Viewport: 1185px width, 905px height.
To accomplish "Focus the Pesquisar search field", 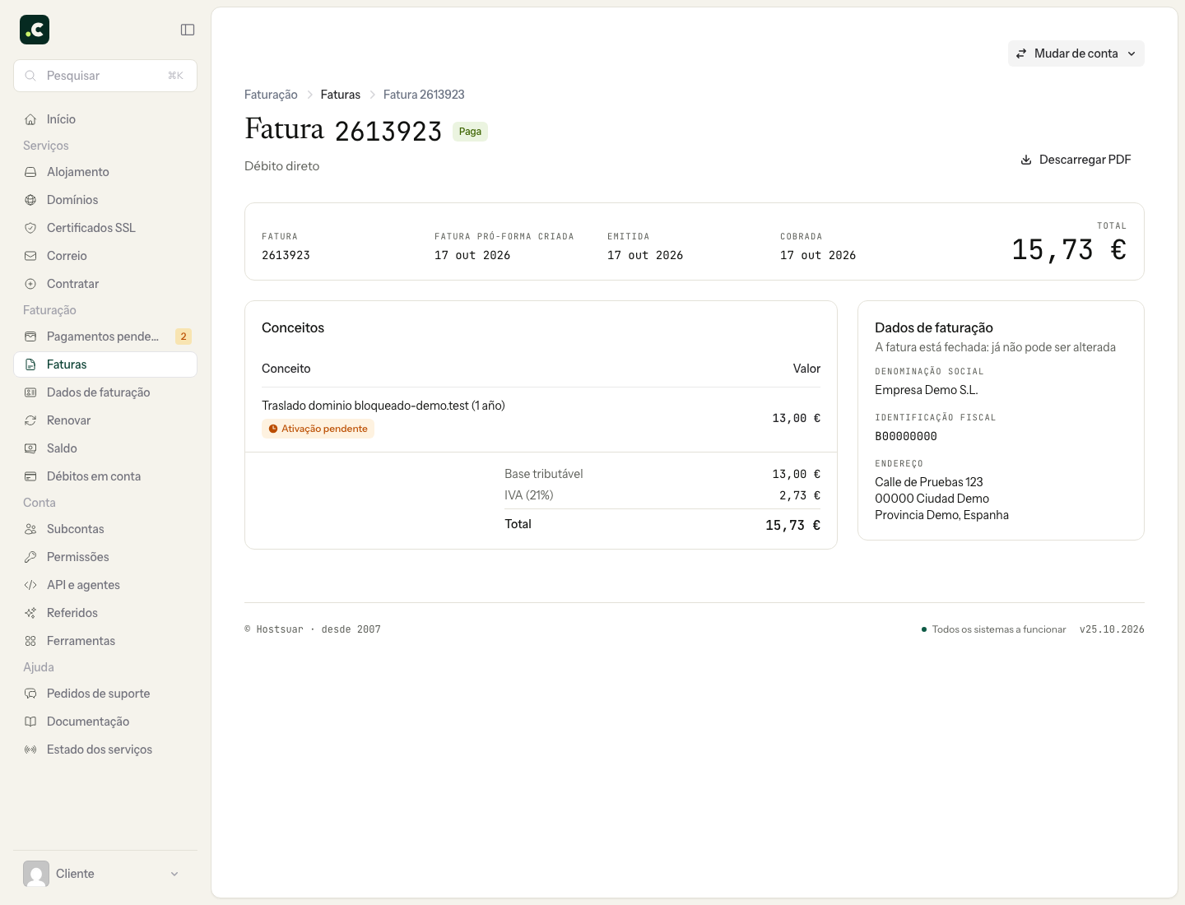I will 105,76.
